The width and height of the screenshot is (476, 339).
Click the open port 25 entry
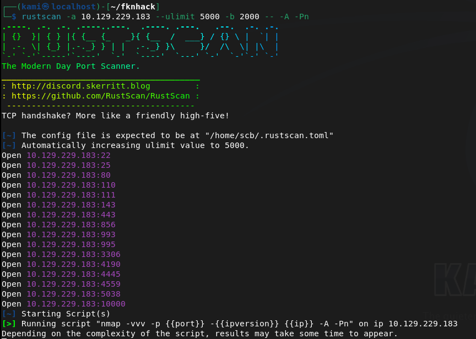(68, 165)
